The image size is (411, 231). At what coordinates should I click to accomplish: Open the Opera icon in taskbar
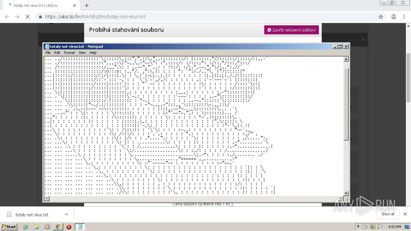69,227
